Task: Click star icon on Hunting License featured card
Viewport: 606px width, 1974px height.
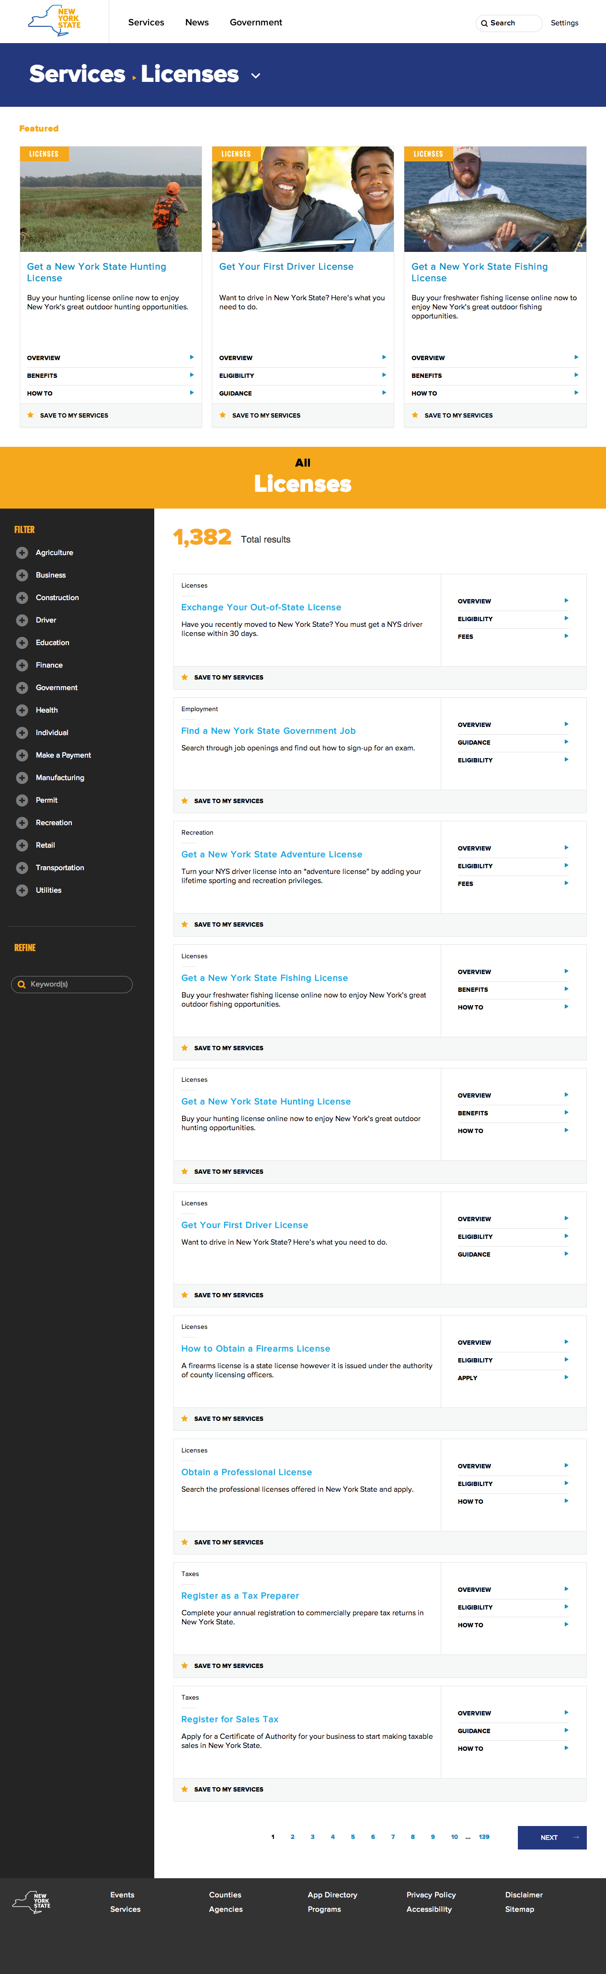Action: point(31,415)
